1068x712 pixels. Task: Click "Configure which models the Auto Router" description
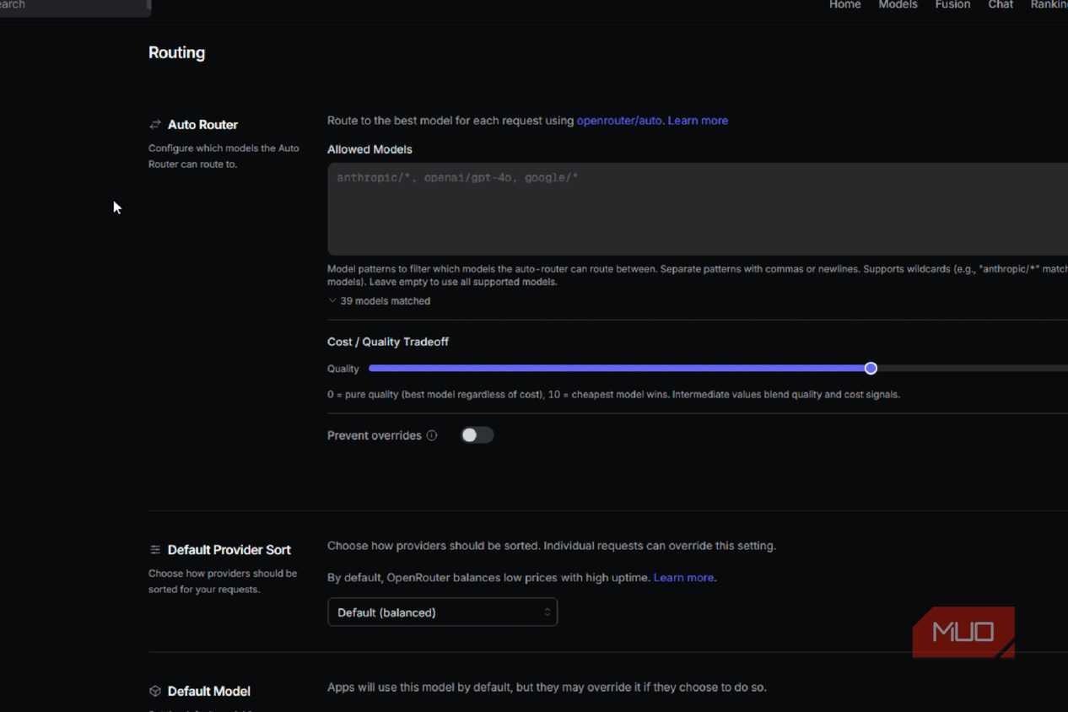coord(224,156)
